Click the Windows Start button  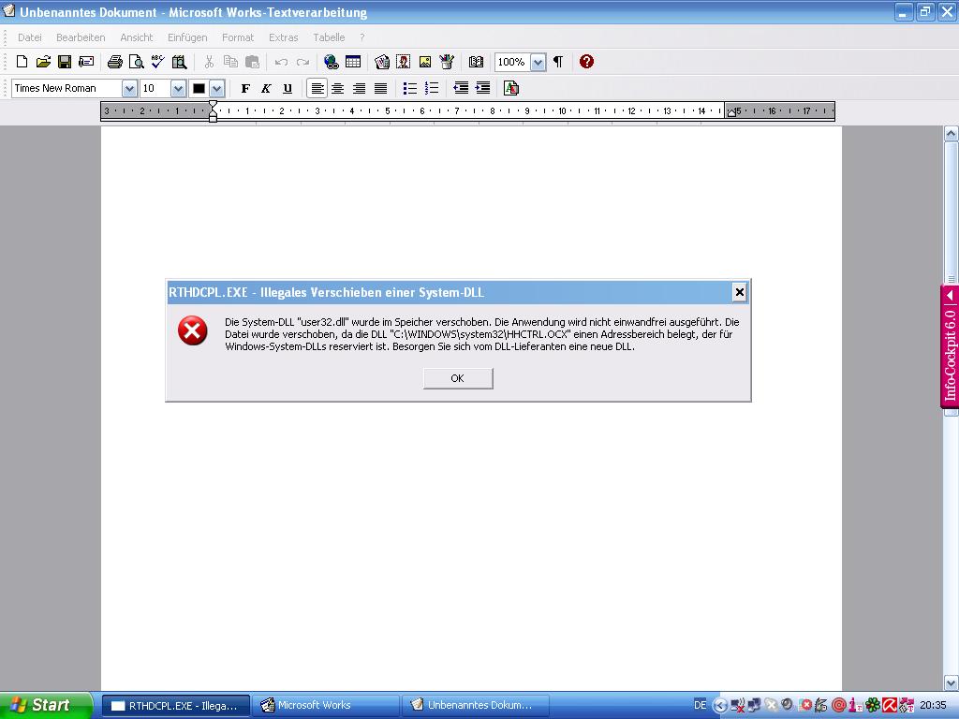[45, 705]
